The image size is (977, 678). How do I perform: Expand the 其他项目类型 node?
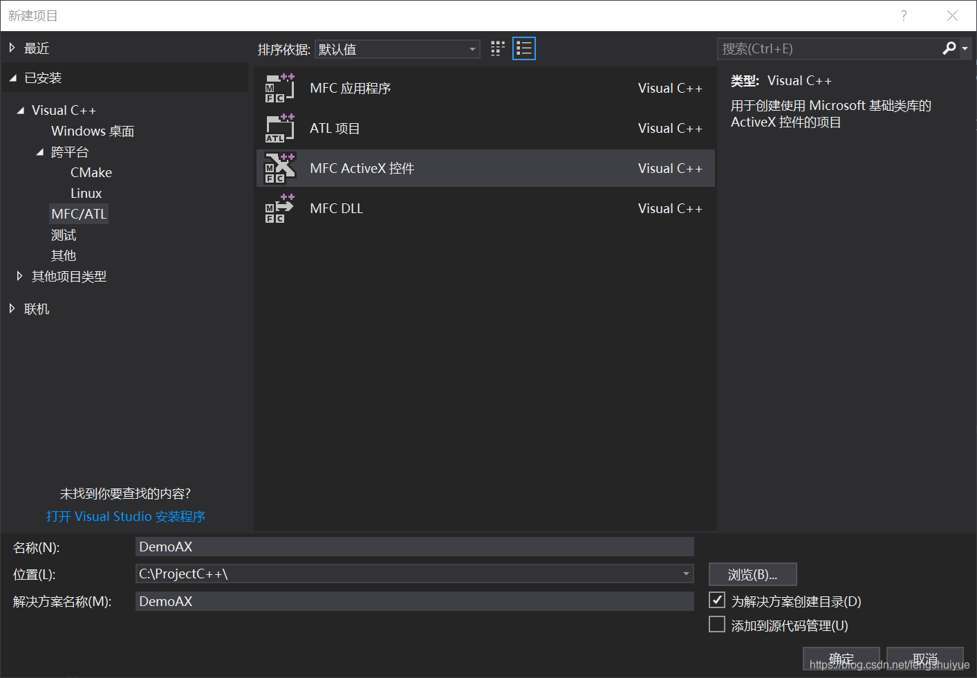pyautogui.click(x=19, y=276)
